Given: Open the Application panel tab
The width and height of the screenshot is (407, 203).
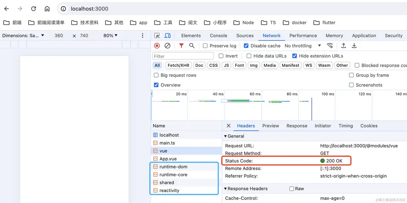Looking at the screenshot, I should tap(364, 36).
